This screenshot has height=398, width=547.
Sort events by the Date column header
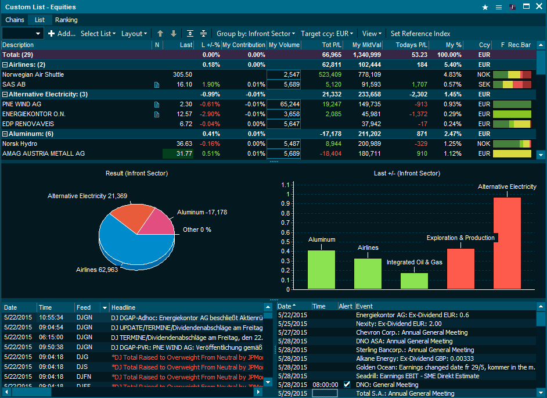(x=294, y=306)
